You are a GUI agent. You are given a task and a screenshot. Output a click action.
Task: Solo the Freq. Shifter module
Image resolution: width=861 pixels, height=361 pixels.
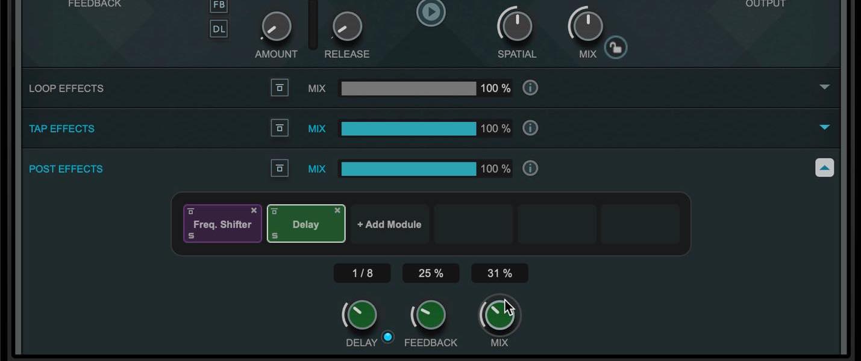pos(192,236)
